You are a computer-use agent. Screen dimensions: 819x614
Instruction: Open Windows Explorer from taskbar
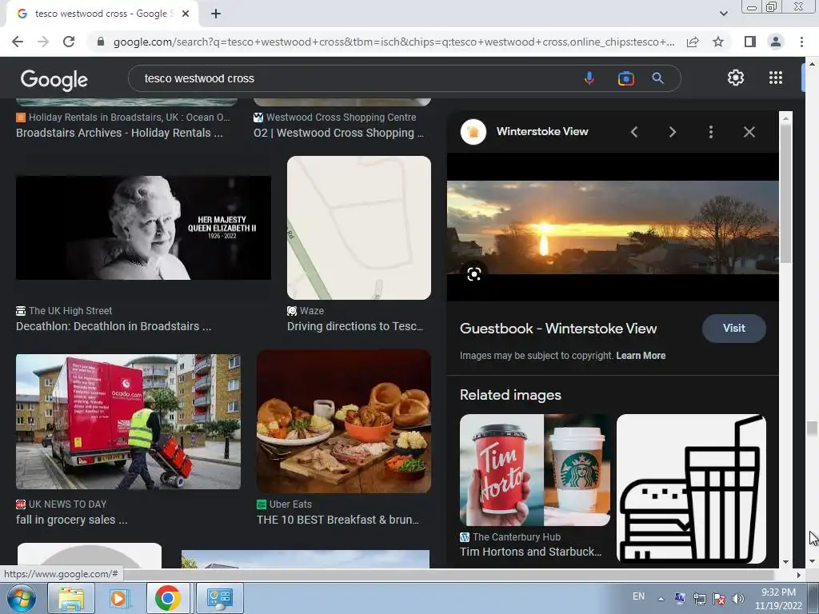70,598
